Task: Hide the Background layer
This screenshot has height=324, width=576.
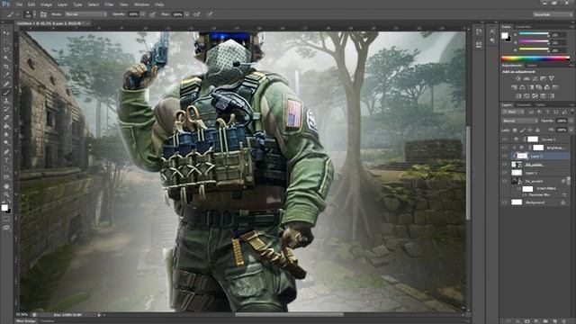Action: [x=505, y=202]
